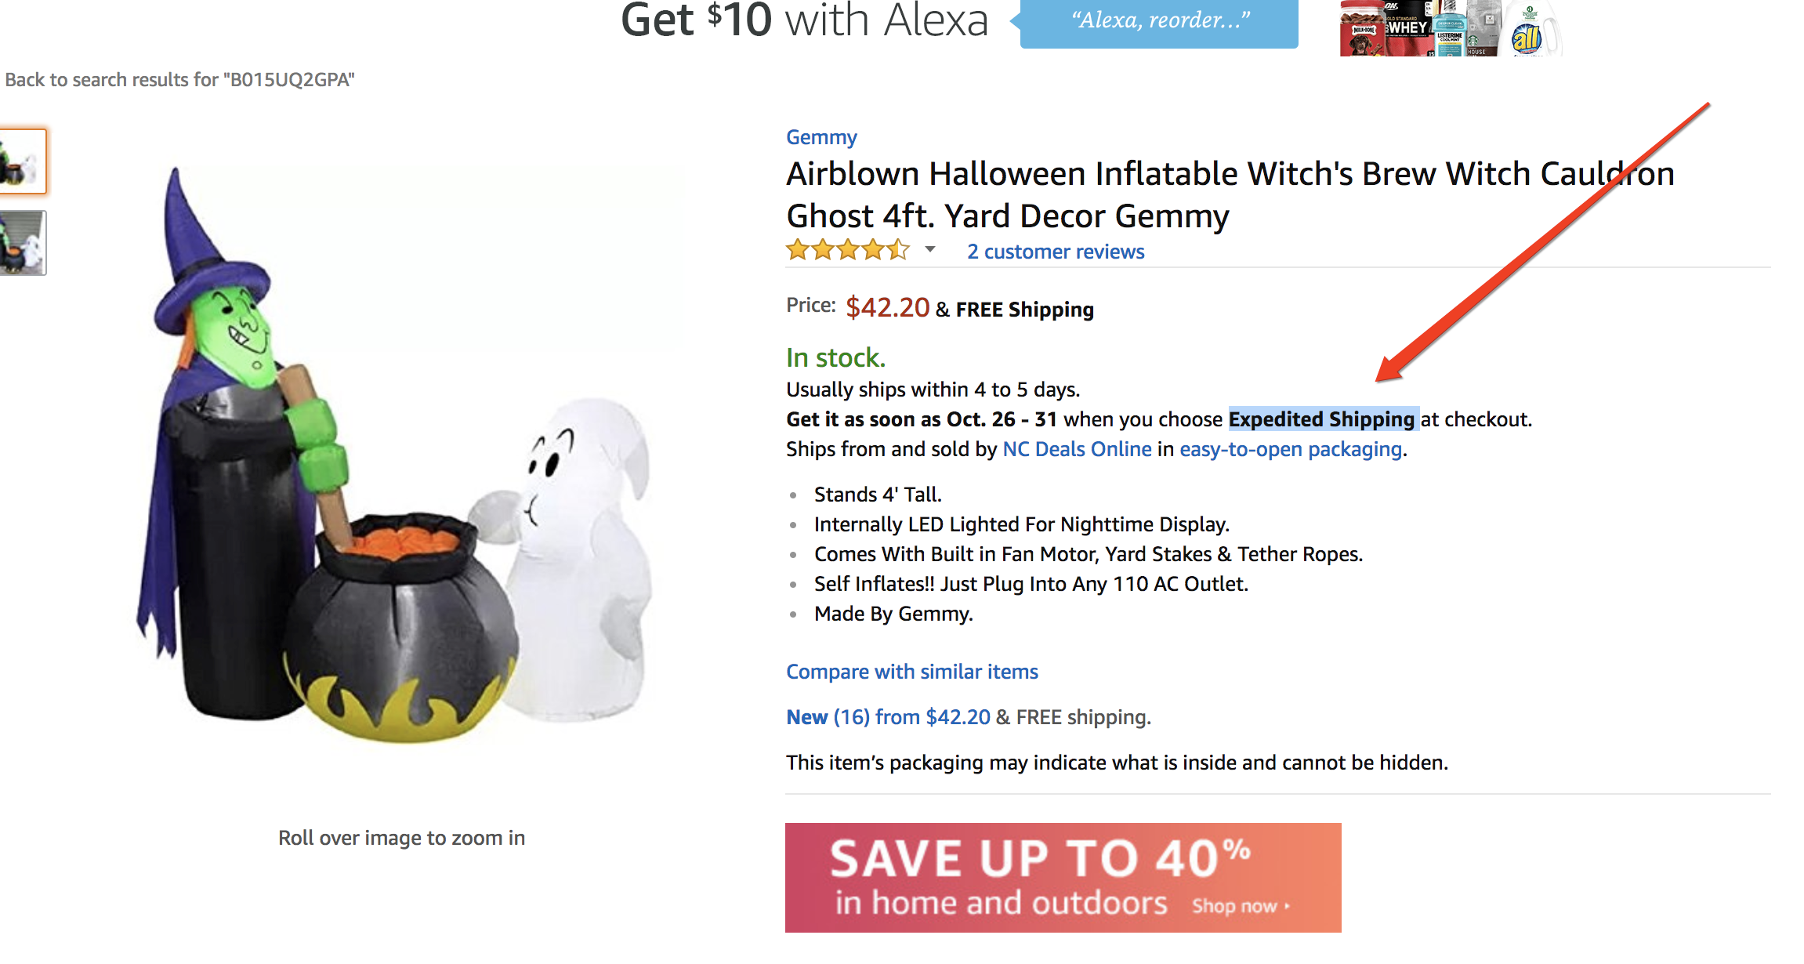Click the highlighted Expedited Shipping text

(x=1322, y=419)
